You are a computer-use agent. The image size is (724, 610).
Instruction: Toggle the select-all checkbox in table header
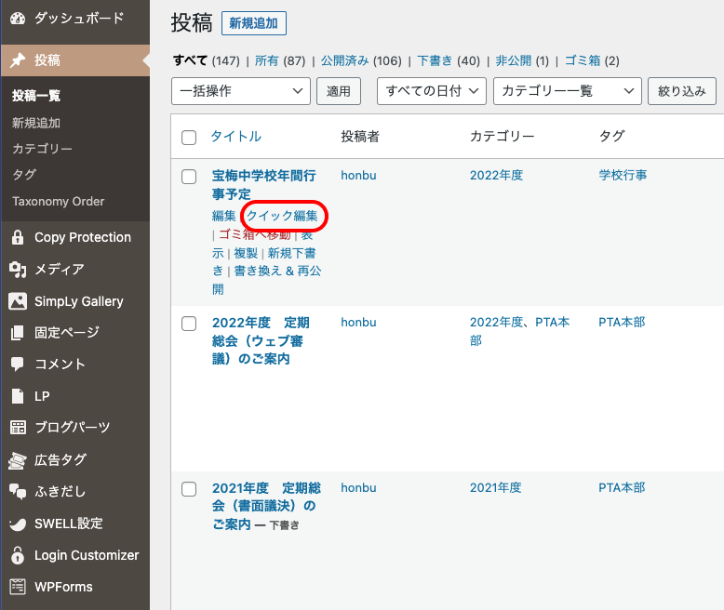coord(189,138)
